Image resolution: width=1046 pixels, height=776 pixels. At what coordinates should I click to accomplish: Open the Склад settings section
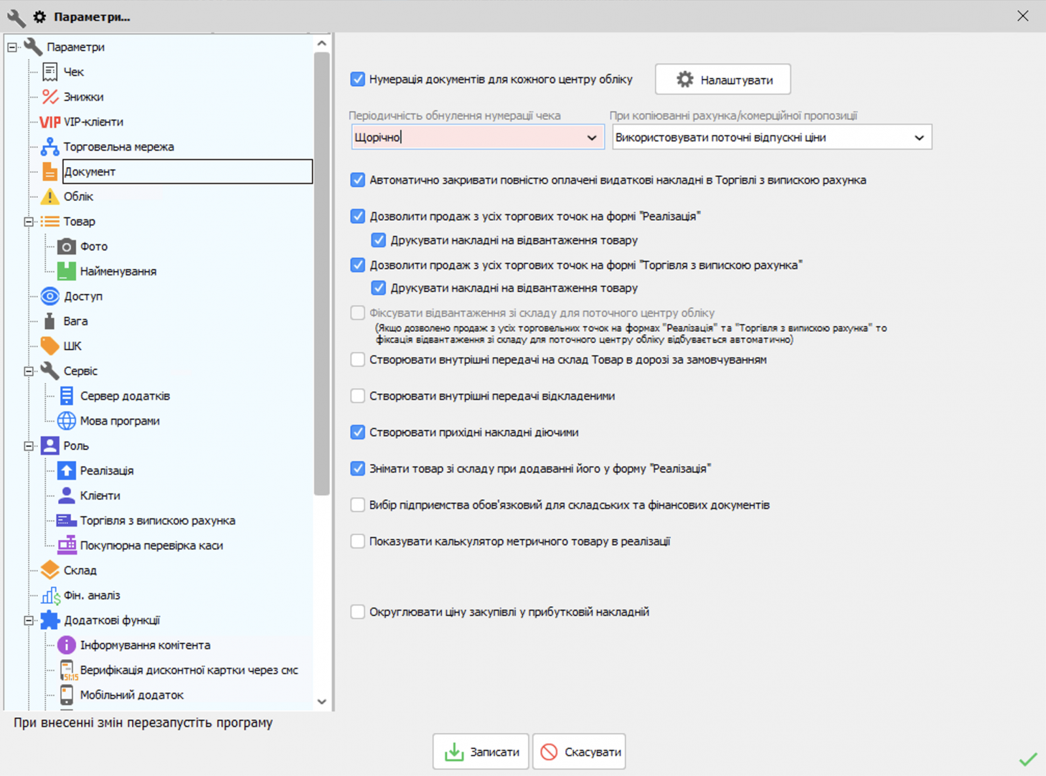tap(80, 571)
